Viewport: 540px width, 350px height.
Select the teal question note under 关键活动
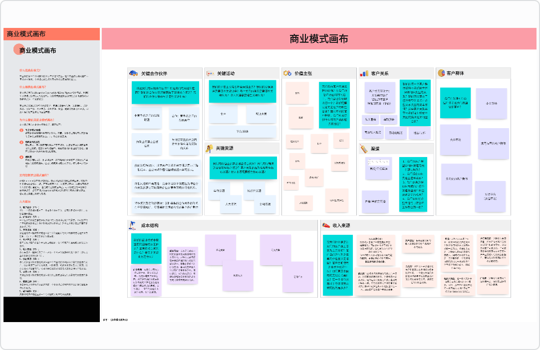pyautogui.click(x=243, y=91)
